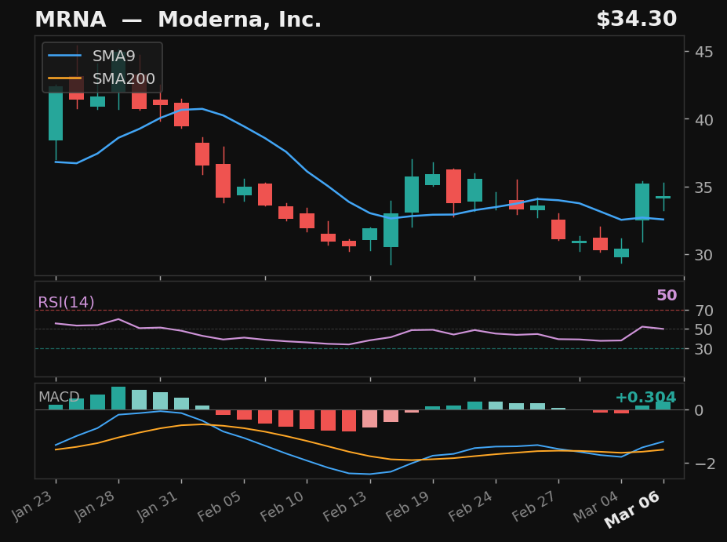Select the SMA9 legend entry
Image resolution: width=727 pixels, height=542 pixels.
pyautogui.click(x=92, y=56)
